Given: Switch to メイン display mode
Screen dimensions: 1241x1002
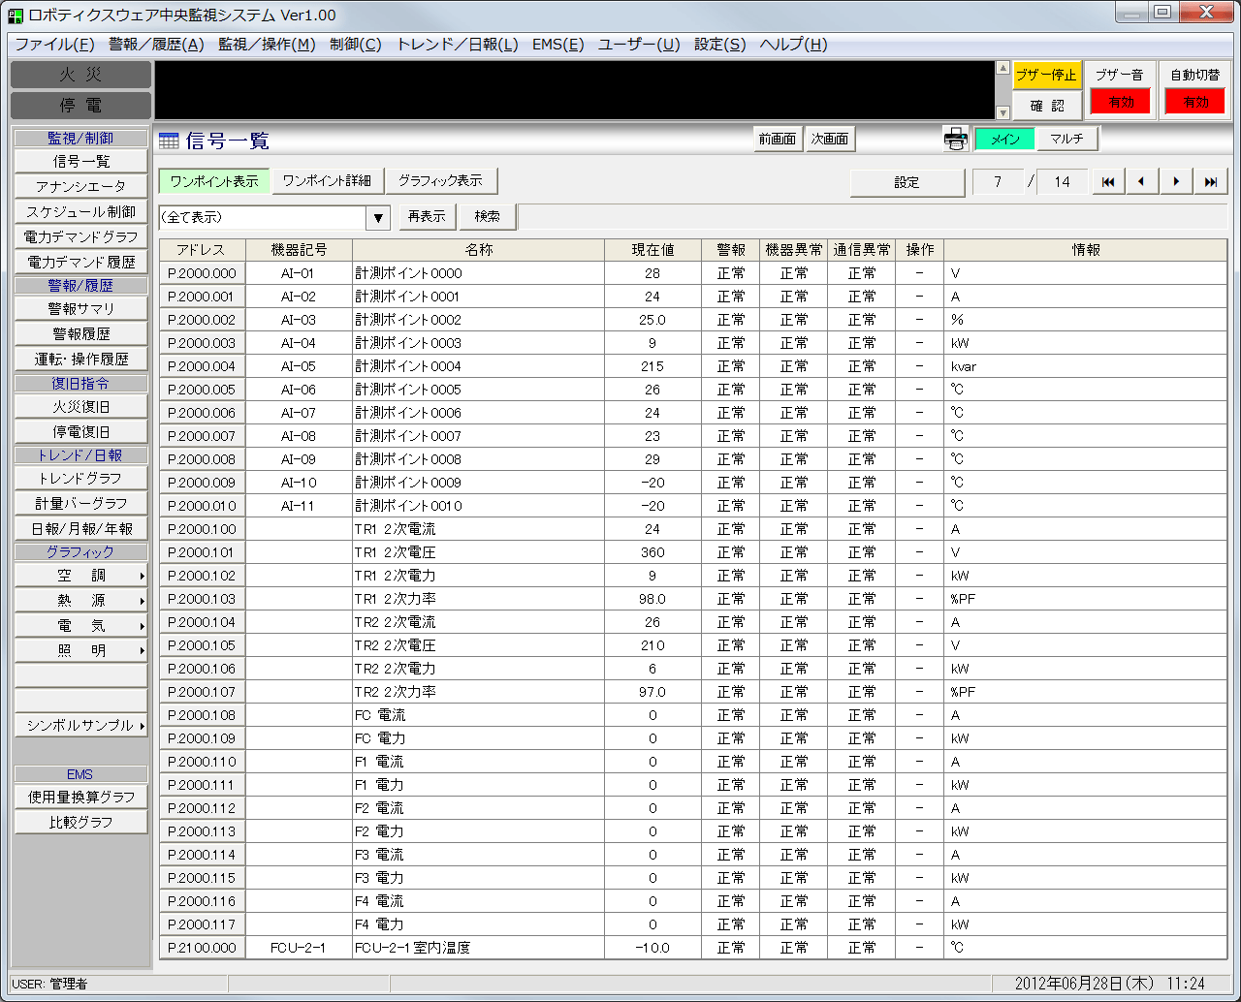Looking at the screenshot, I should (1004, 140).
